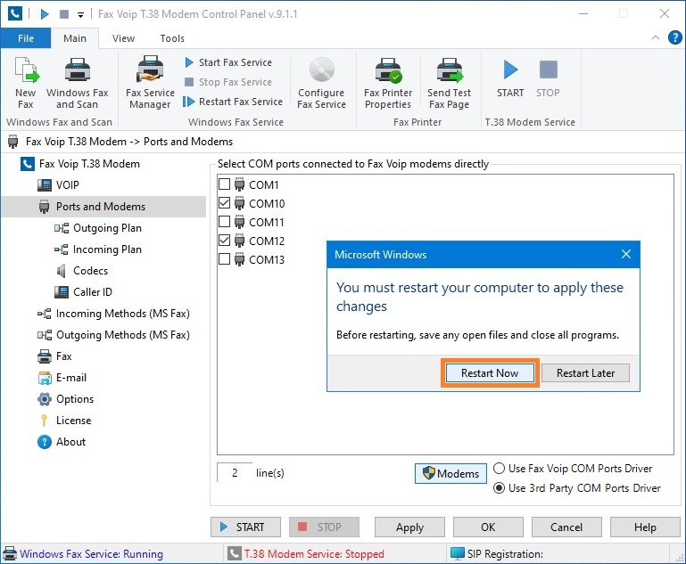
Task: Close the Microsoft Windows dialog
Action: [x=626, y=254]
